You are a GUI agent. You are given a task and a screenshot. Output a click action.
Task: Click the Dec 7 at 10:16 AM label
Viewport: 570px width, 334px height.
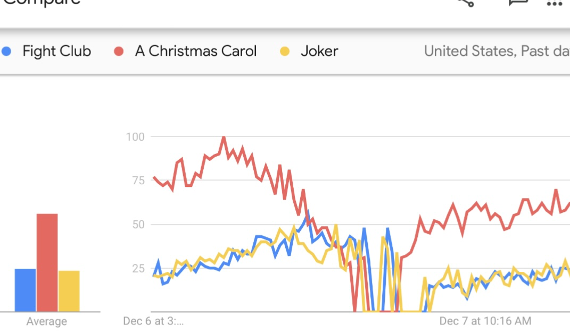(485, 321)
